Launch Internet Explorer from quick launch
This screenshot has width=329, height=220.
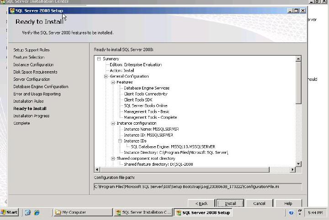click(x=37, y=212)
